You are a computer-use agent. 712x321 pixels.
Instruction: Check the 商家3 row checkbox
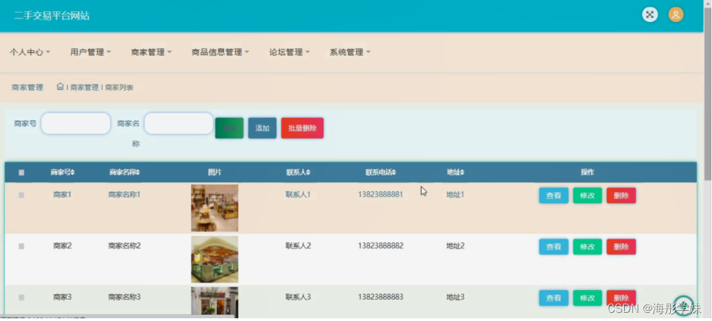tap(21, 298)
